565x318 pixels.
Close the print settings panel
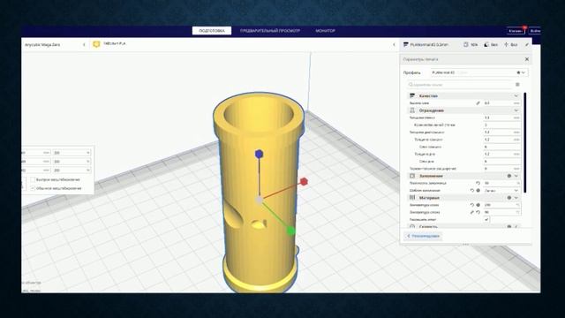pos(527,59)
